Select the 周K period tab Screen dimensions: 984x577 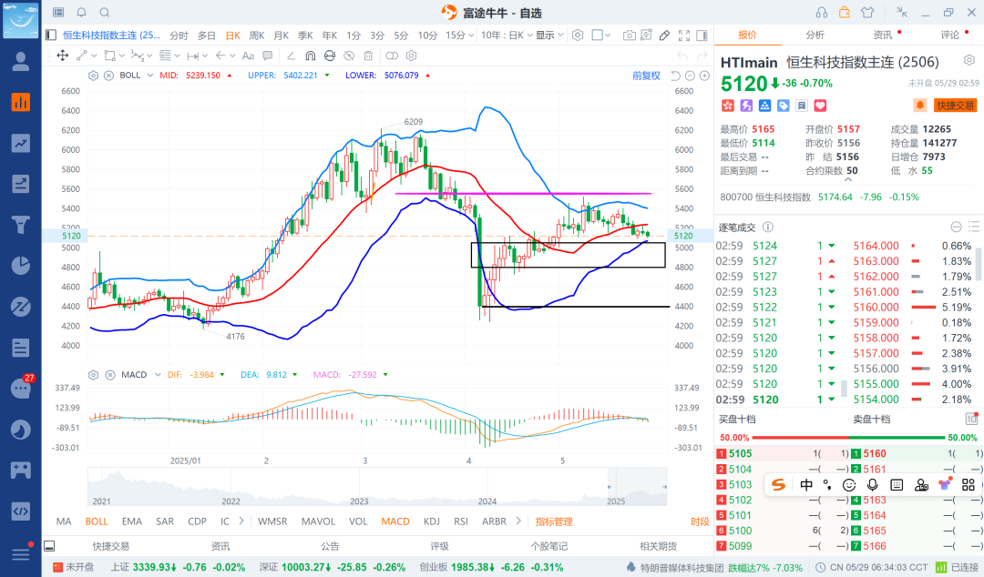pyautogui.click(x=257, y=35)
